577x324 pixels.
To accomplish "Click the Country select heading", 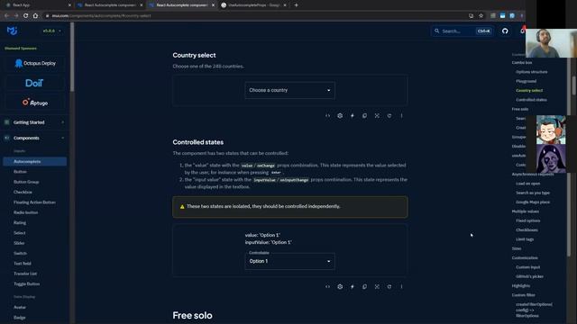I will [195, 55].
